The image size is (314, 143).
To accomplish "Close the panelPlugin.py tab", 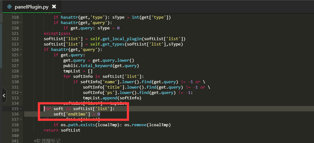I will [54, 7].
